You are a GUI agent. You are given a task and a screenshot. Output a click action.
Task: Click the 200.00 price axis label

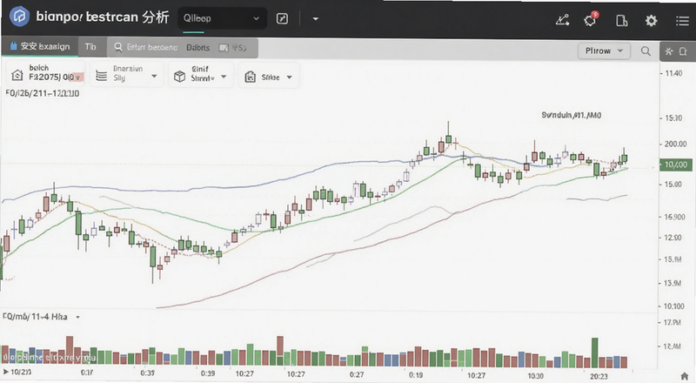[675, 144]
